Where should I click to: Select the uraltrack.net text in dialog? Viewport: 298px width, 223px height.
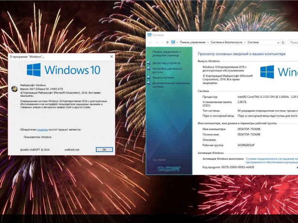click(72, 150)
